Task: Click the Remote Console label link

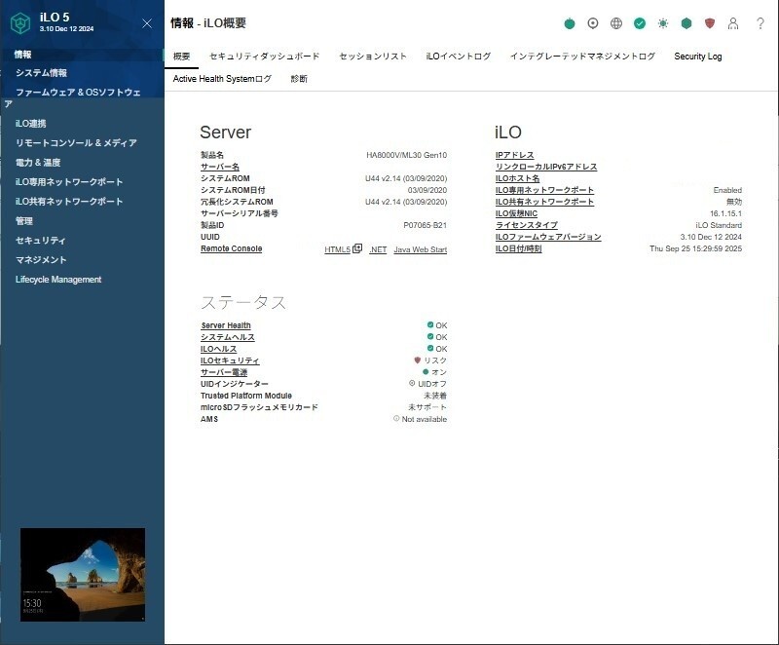Action: click(231, 248)
